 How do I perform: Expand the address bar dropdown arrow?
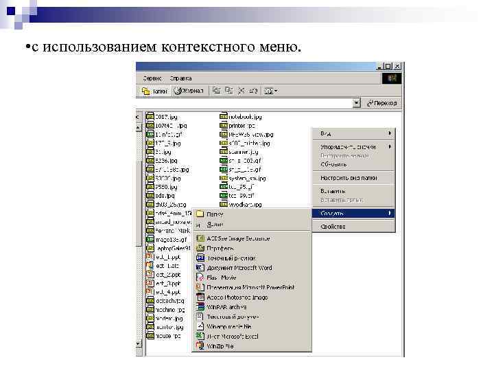click(x=356, y=103)
